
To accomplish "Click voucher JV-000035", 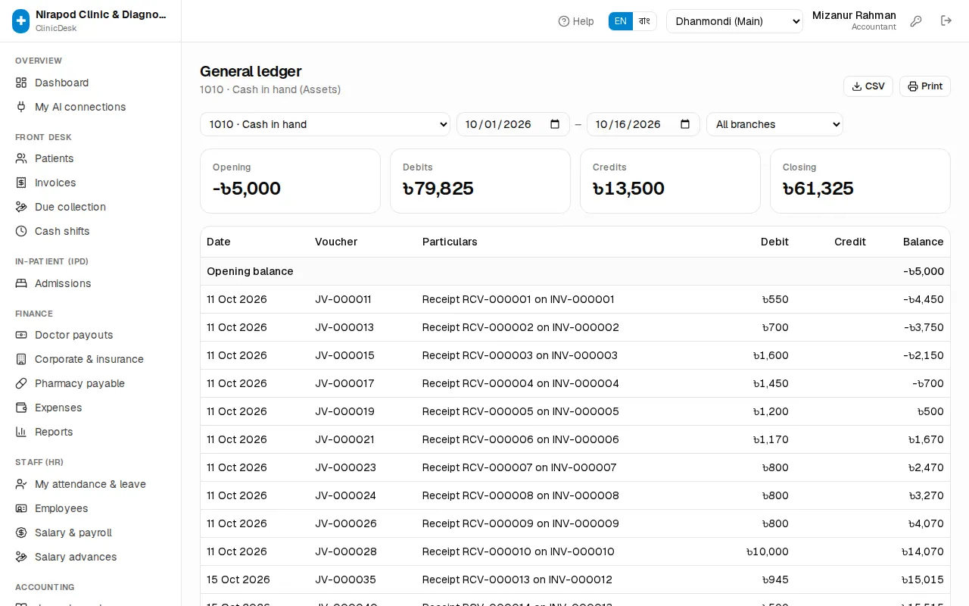I will coord(345,579).
